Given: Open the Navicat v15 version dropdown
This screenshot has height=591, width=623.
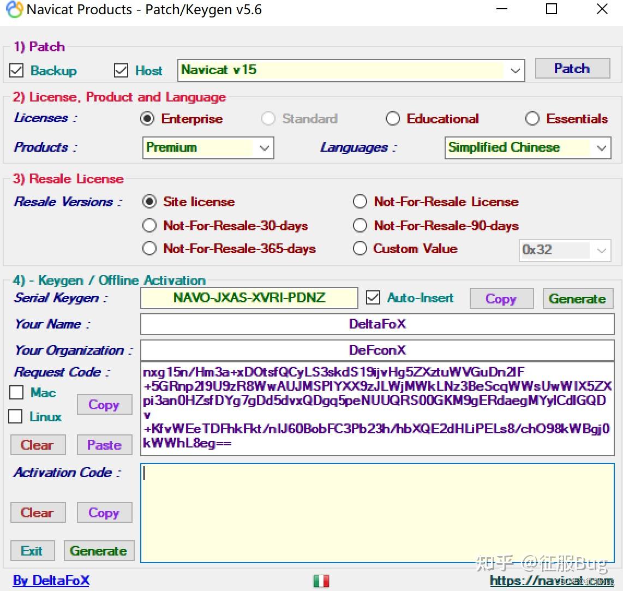Looking at the screenshot, I should click(x=351, y=70).
